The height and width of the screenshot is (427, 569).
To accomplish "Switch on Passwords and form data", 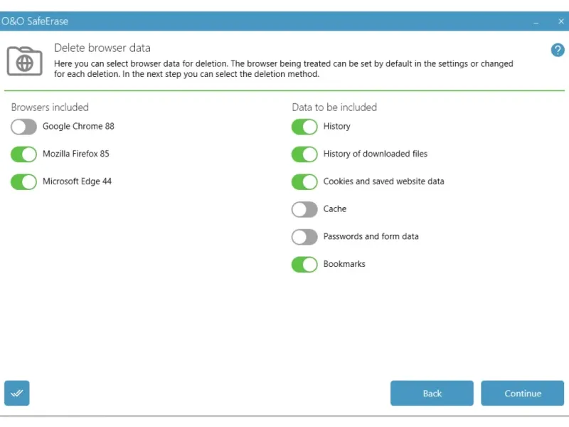I will pyautogui.click(x=304, y=237).
